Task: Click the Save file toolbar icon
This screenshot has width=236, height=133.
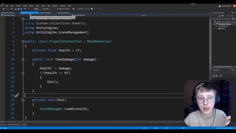Action: (18, 9)
